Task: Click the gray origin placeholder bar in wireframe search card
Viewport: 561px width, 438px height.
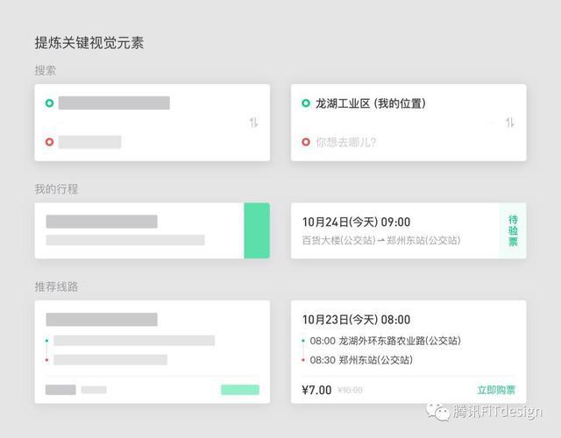Action: point(114,103)
